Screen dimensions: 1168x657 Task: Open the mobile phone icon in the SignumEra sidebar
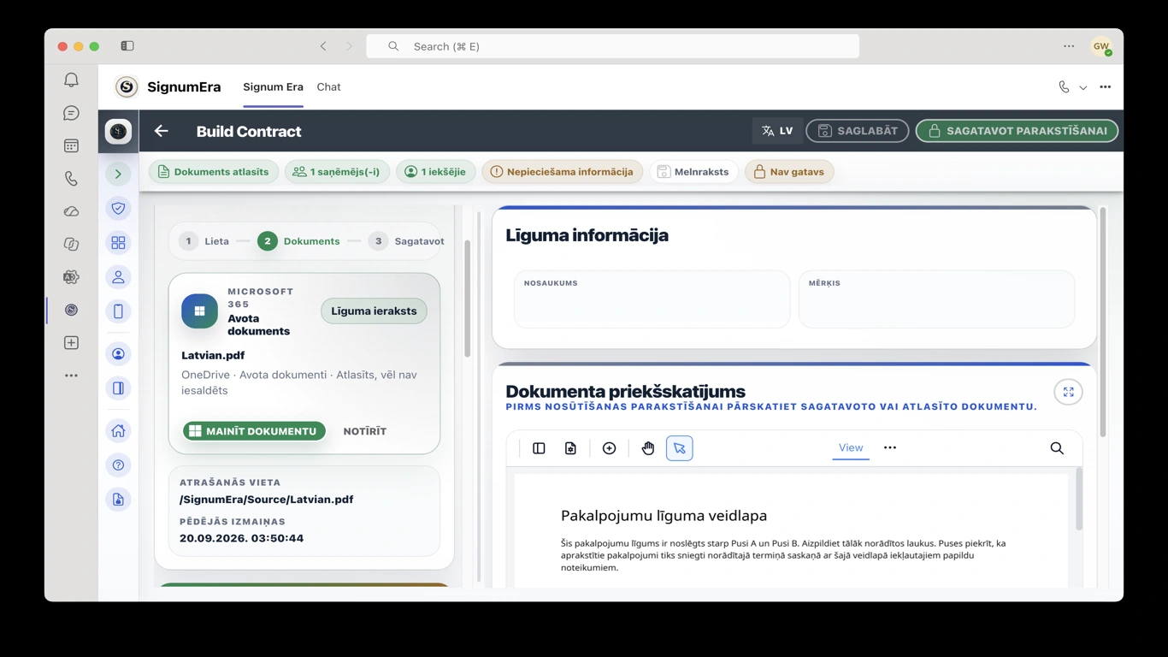click(x=118, y=311)
